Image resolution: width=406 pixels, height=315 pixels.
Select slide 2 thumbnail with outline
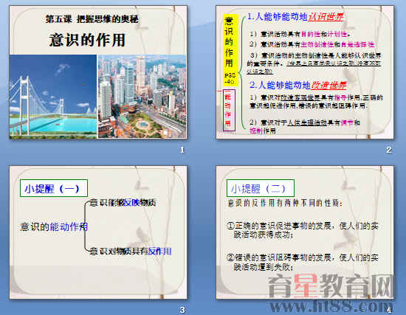point(305,72)
